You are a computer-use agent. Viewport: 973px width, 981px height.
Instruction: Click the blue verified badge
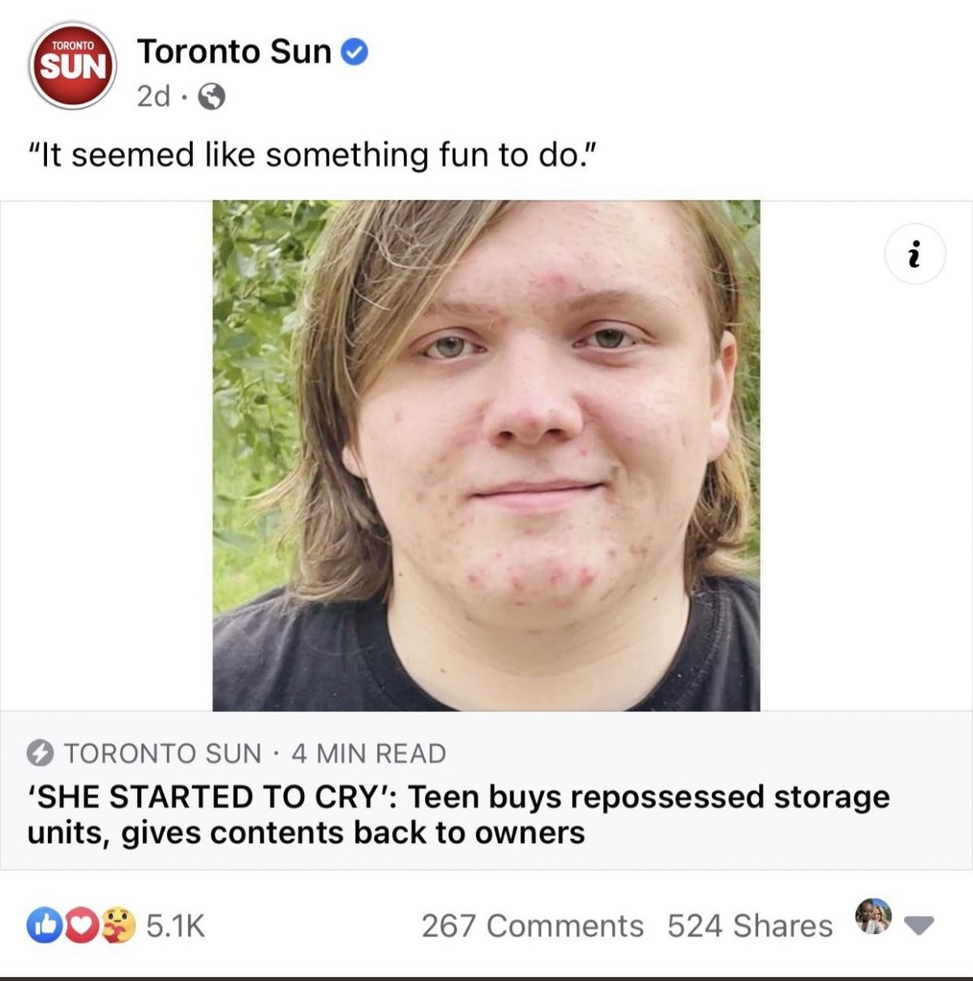tap(354, 53)
